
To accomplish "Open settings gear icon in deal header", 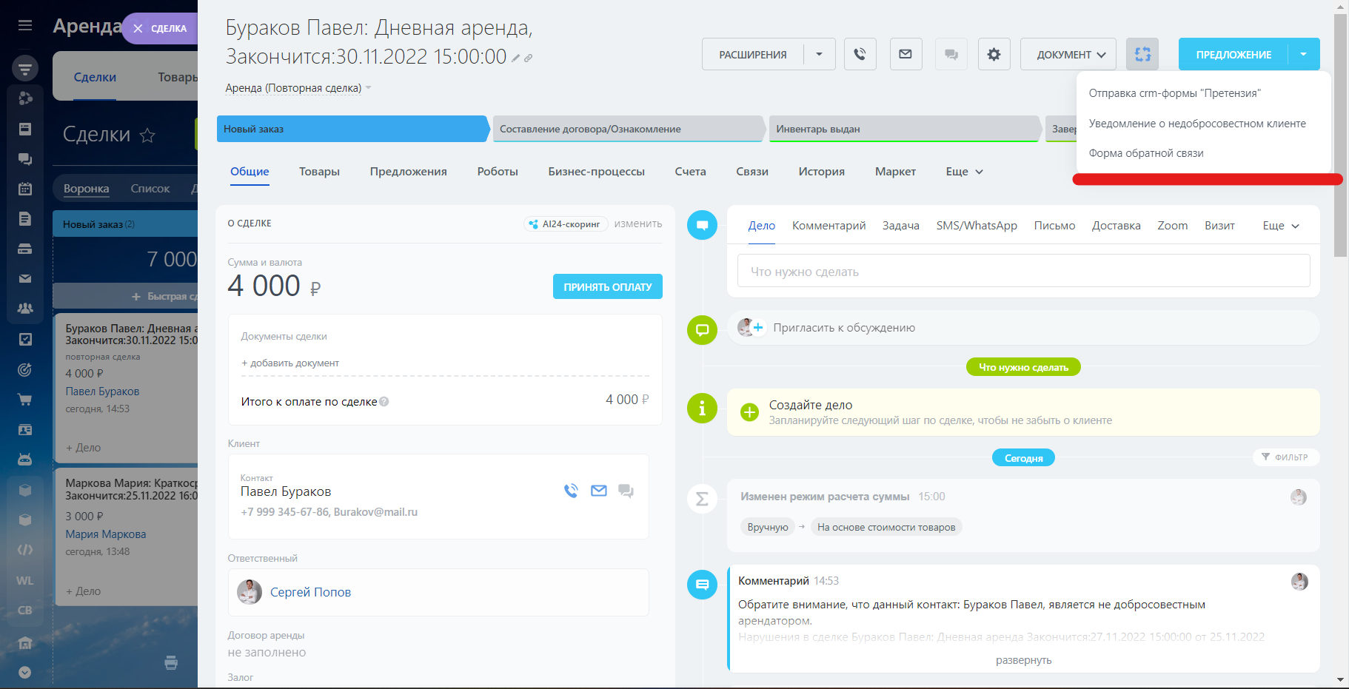I will click(x=994, y=54).
